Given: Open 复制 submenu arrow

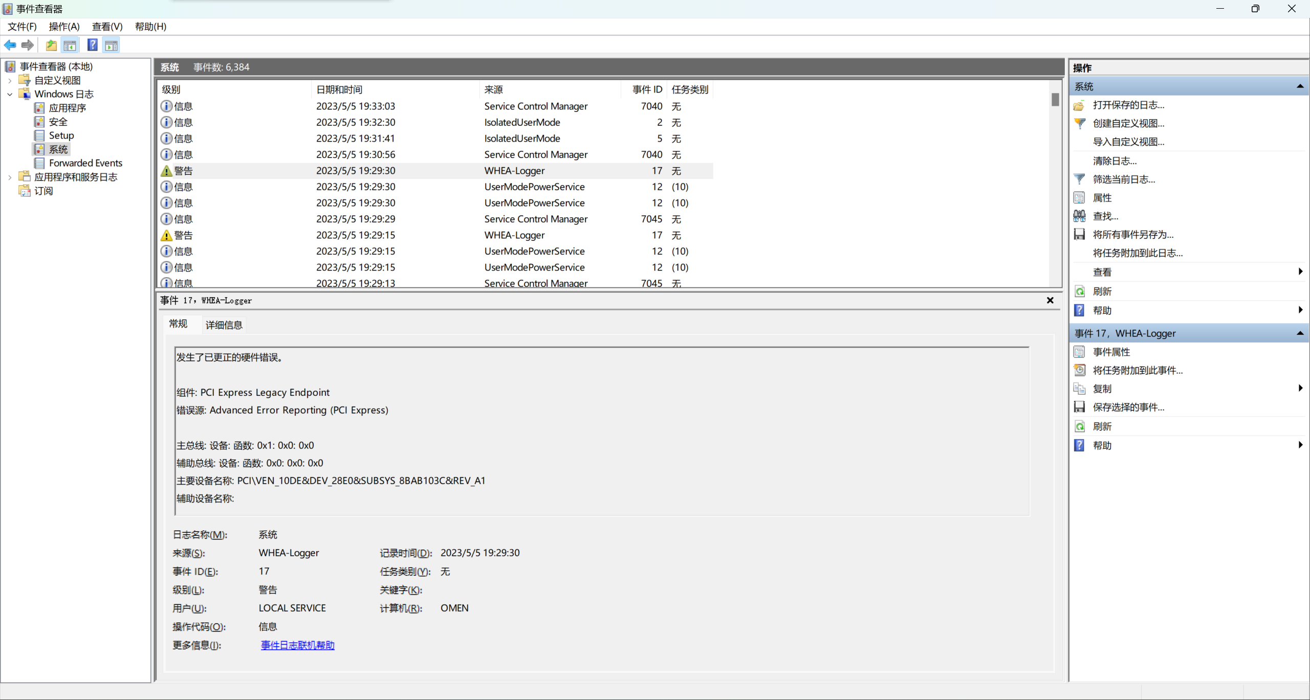Looking at the screenshot, I should pos(1300,388).
